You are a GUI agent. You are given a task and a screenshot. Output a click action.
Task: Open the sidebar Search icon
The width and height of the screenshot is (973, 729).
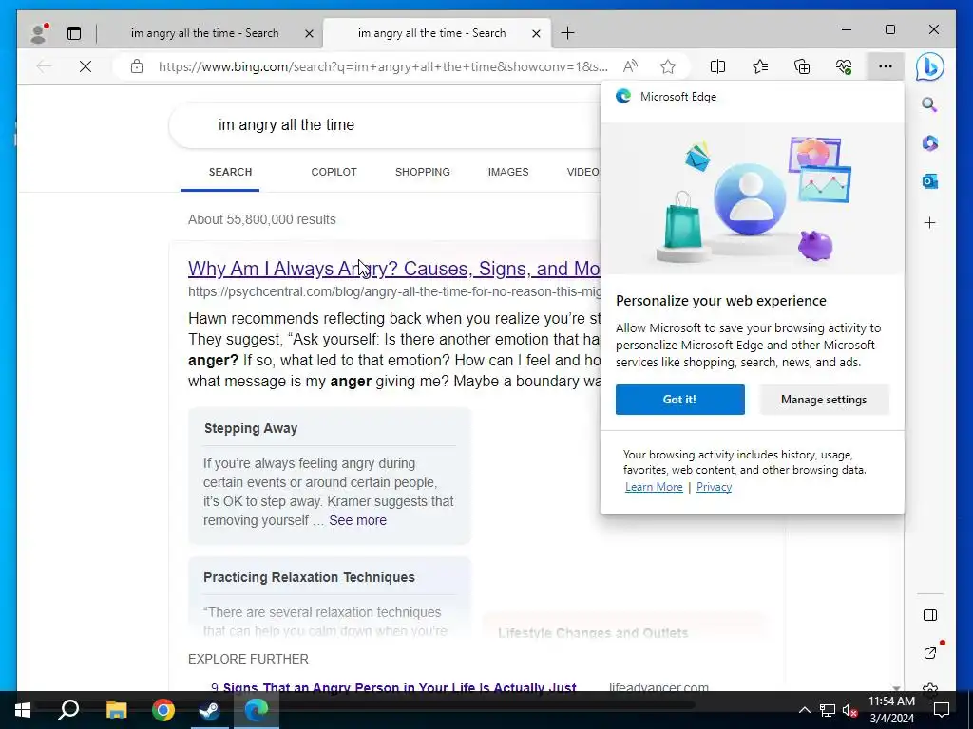point(929,104)
